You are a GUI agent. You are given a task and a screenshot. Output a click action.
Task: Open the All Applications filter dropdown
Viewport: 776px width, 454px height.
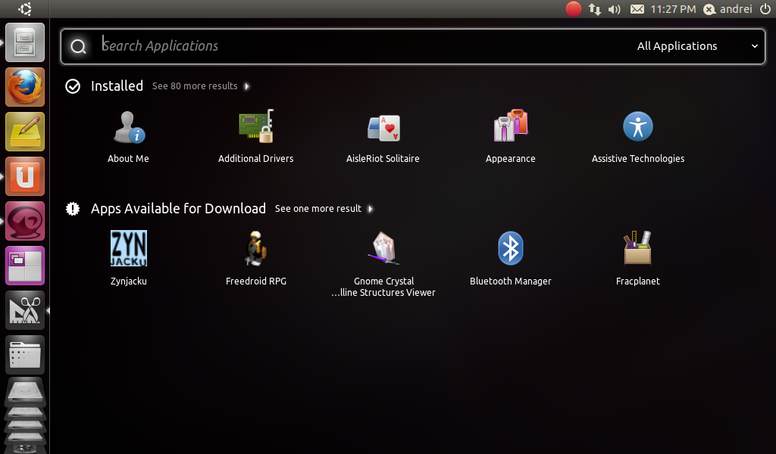[698, 46]
